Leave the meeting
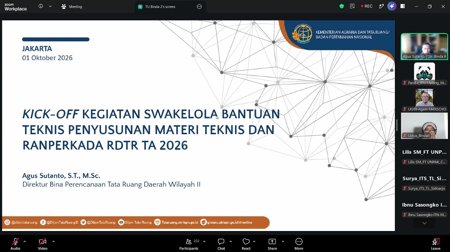Screen dimensions: 450x252 click(x=435, y=245)
